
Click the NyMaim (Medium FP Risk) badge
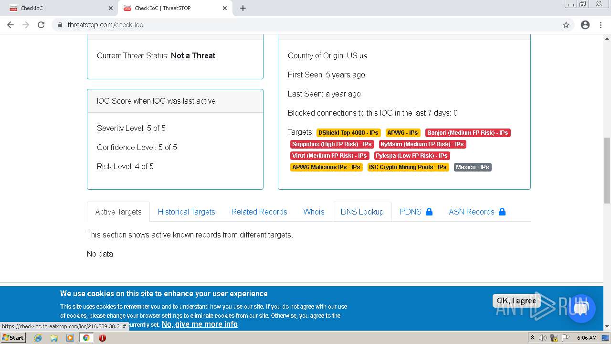422,144
